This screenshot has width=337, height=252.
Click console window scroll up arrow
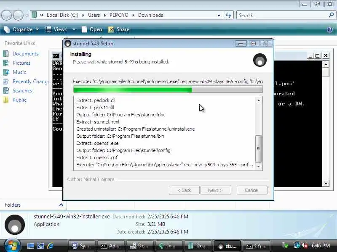click(x=326, y=64)
